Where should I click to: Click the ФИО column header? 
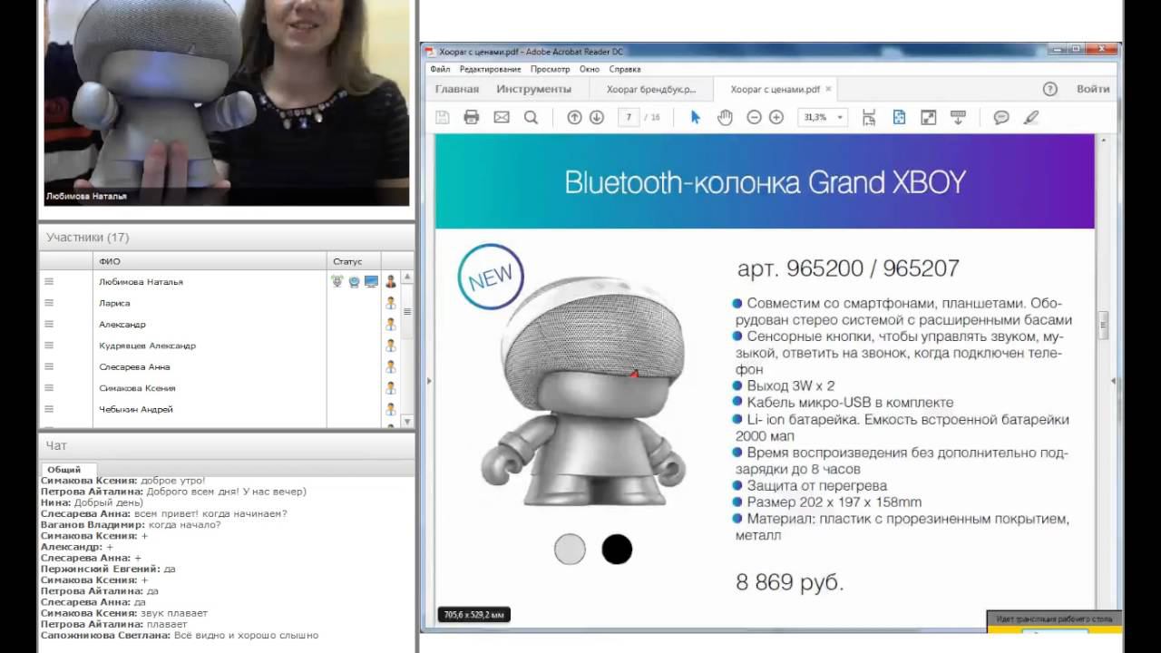click(x=210, y=261)
